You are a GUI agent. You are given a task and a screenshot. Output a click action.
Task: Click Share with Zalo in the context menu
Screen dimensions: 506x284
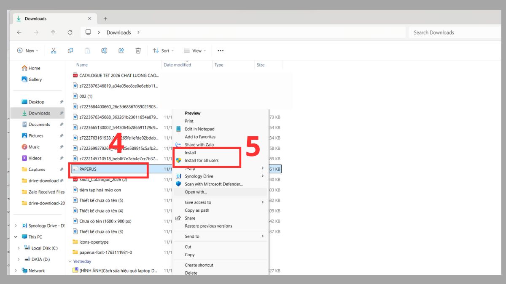199,144
